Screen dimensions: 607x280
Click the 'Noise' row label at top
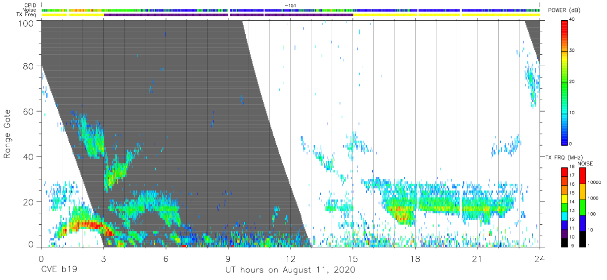(30, 10)
